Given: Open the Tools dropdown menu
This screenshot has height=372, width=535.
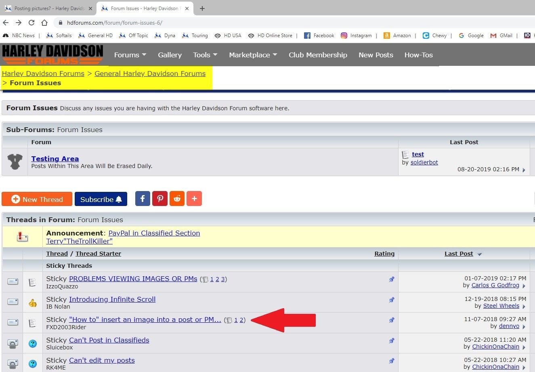Looking at the screenshot, I should [205, 55].
